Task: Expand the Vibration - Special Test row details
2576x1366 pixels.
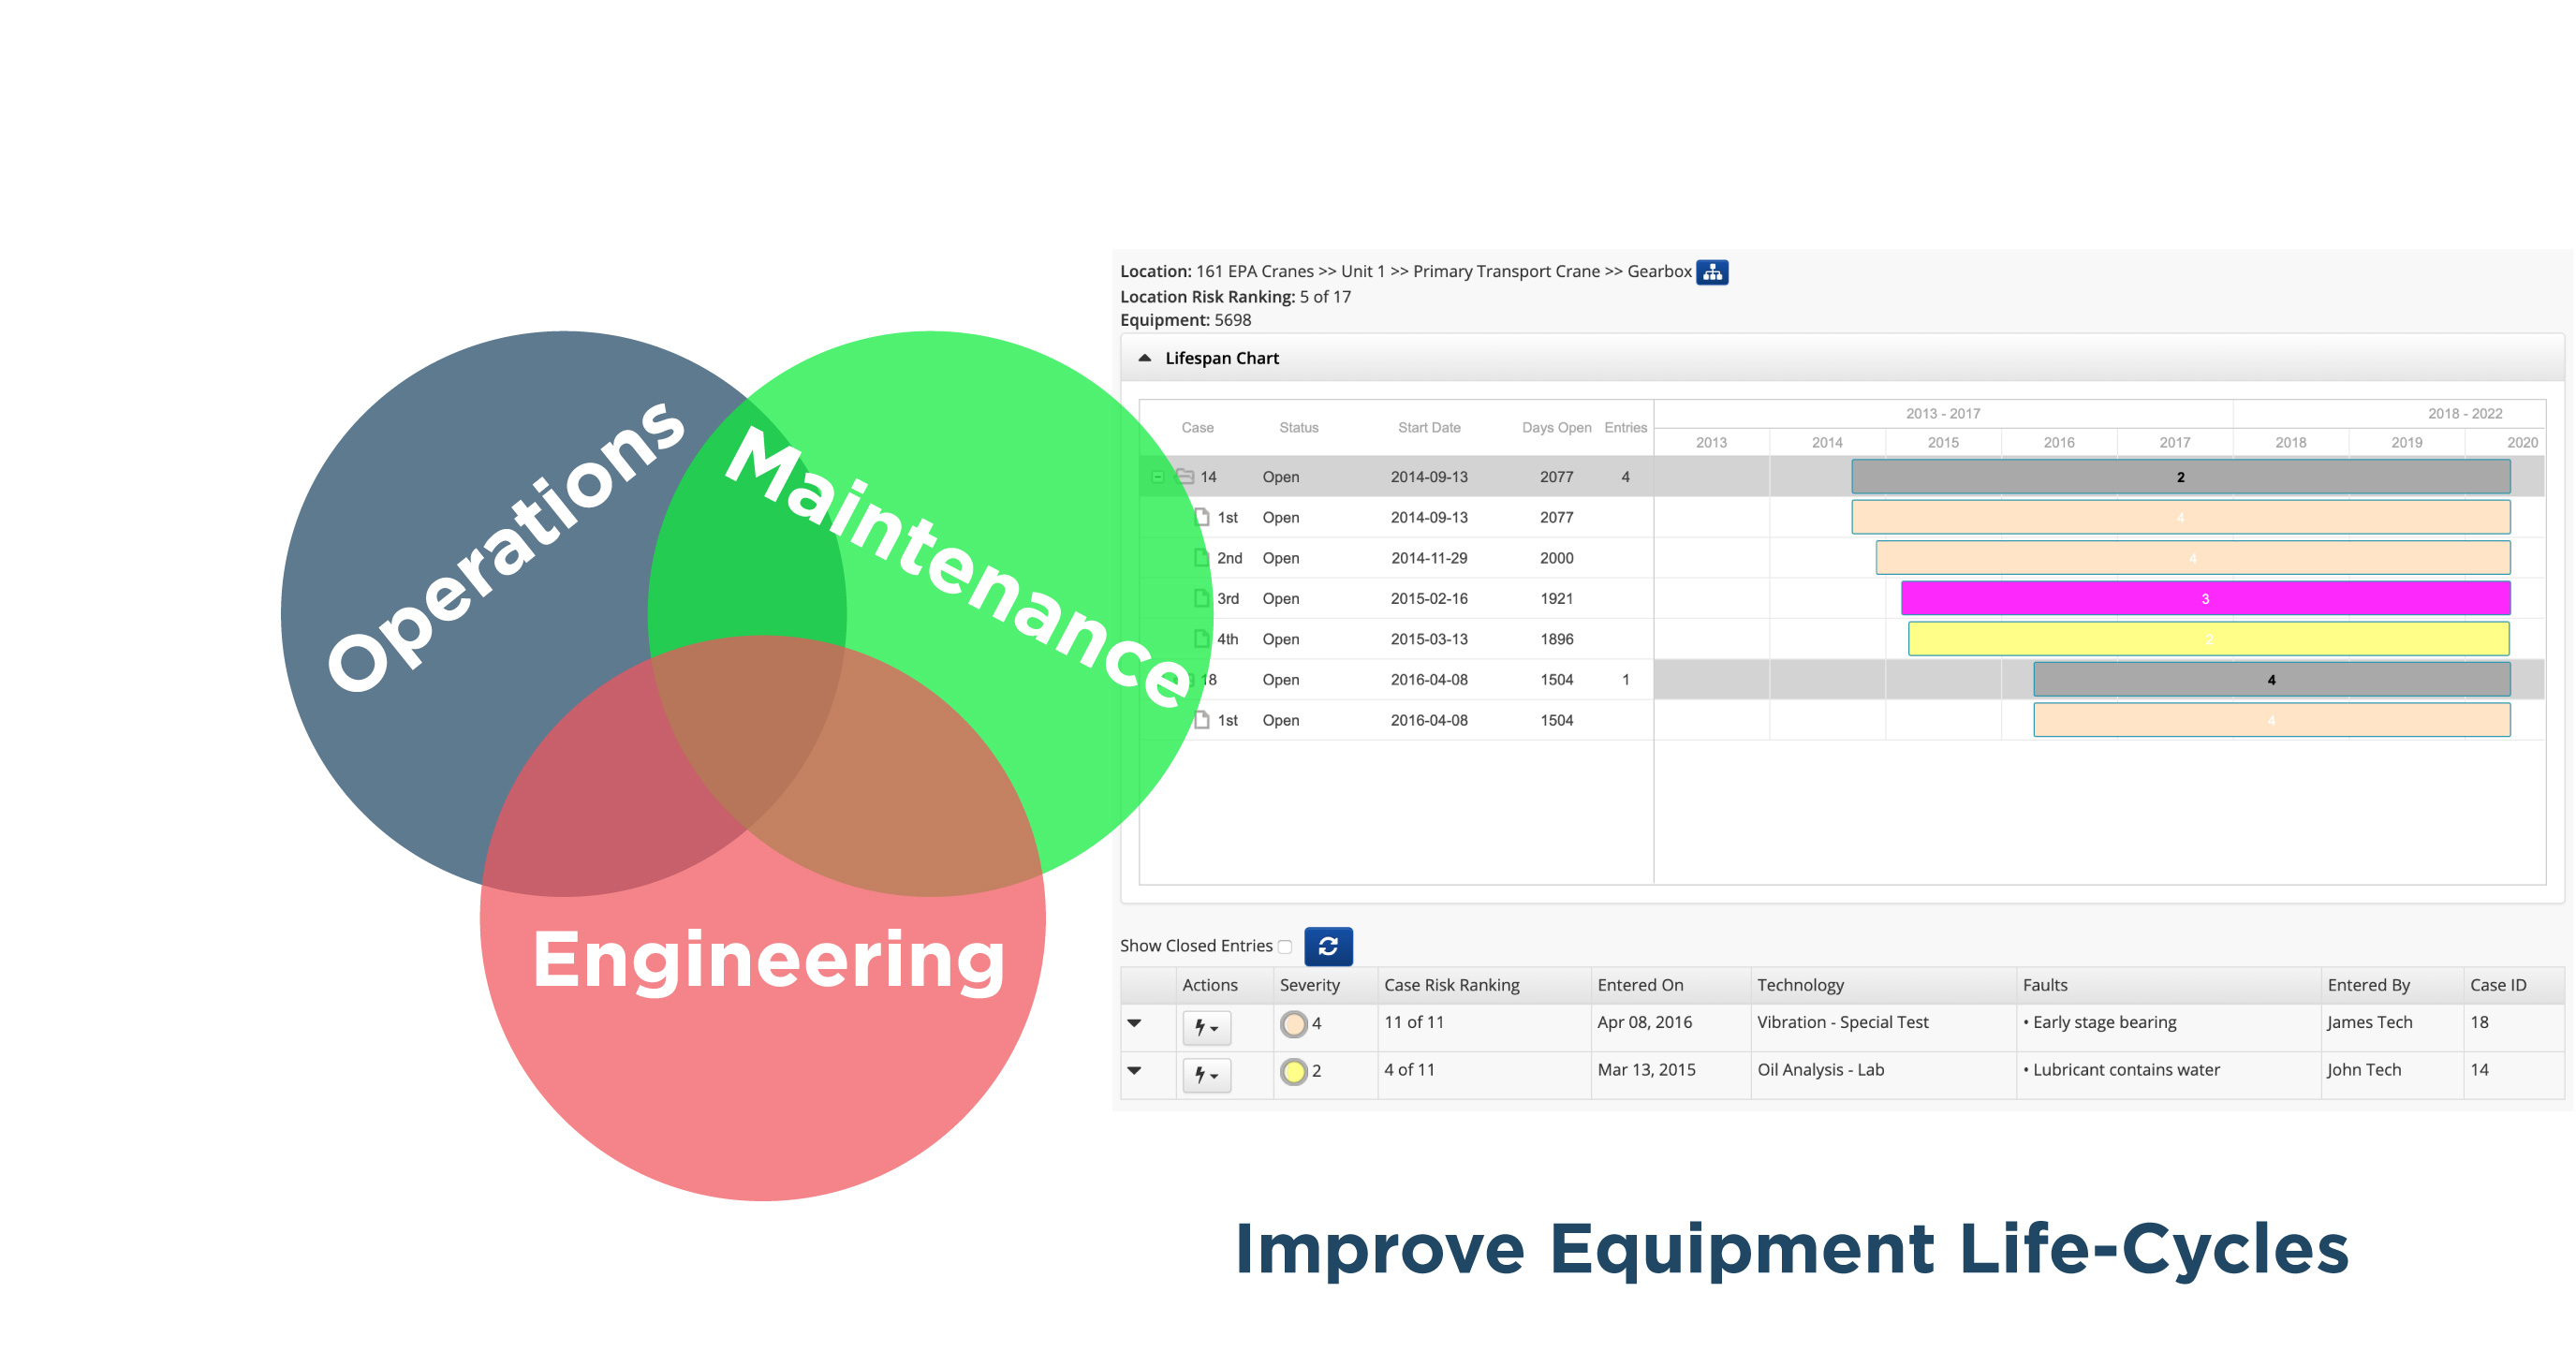Action: (1134, 1023)
